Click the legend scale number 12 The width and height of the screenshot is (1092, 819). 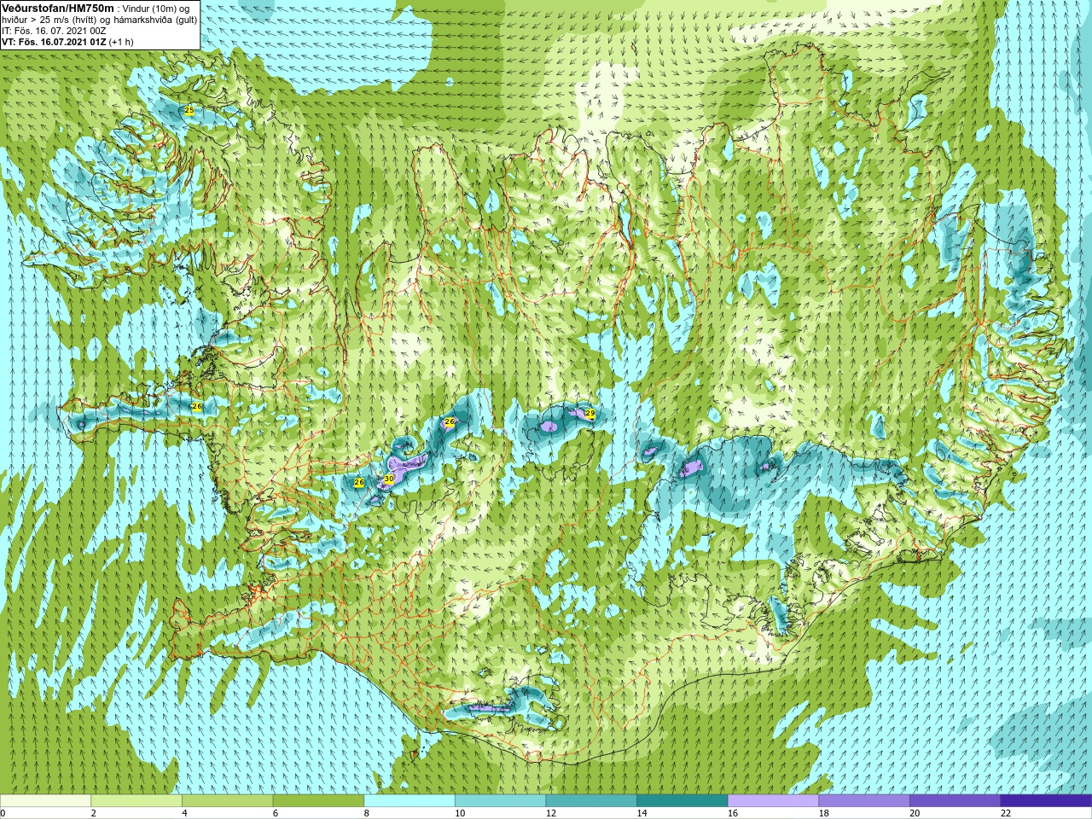[x=551, y=813]
